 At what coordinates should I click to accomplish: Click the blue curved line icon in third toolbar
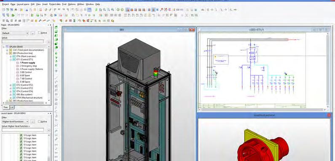(x=40, y=21)
